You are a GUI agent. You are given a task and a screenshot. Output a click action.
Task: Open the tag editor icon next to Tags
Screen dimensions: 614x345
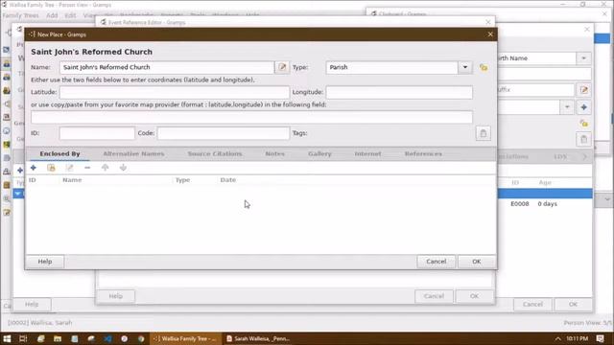point(483,133)
